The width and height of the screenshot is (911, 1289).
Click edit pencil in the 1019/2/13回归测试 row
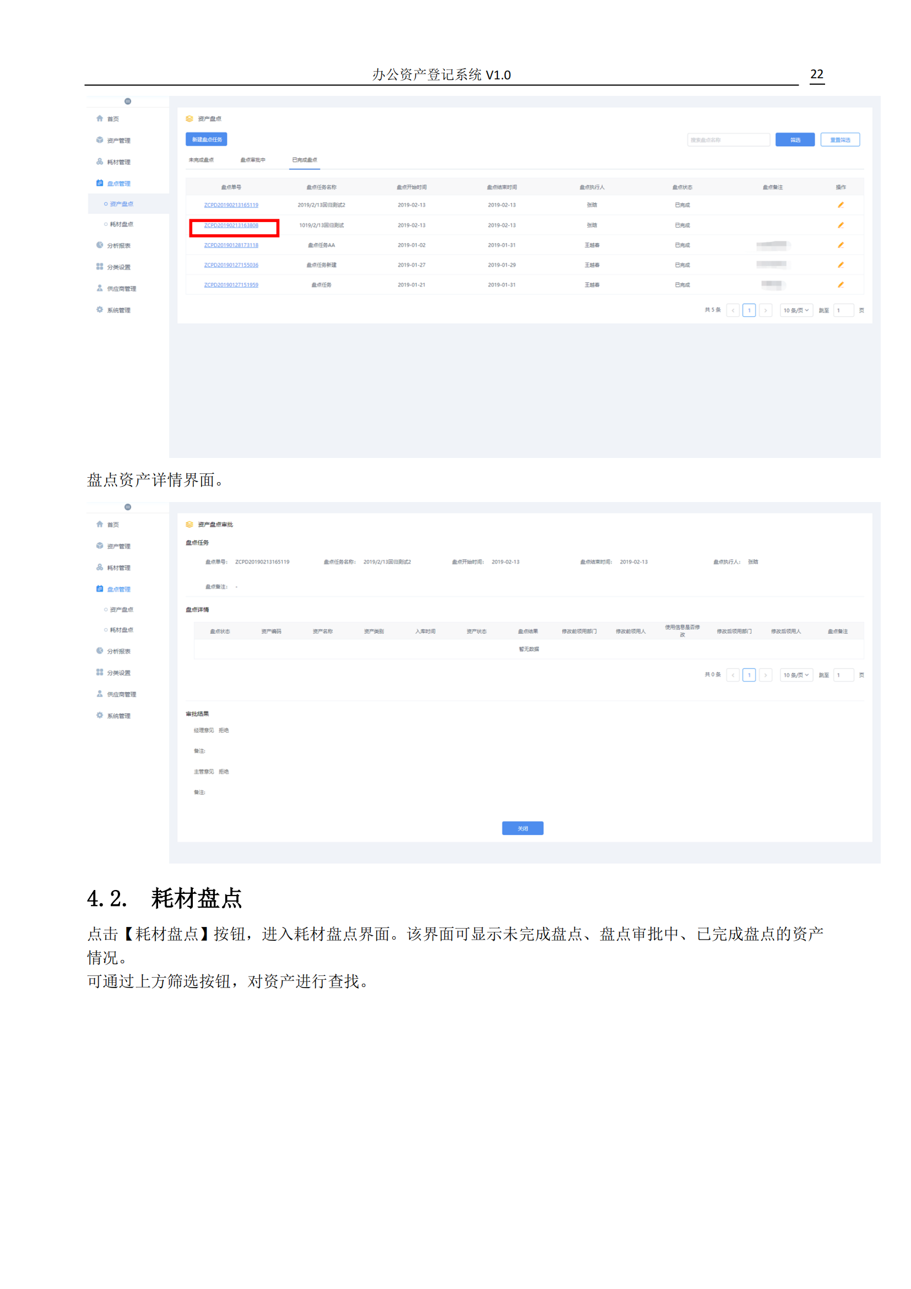click(840, 225)
